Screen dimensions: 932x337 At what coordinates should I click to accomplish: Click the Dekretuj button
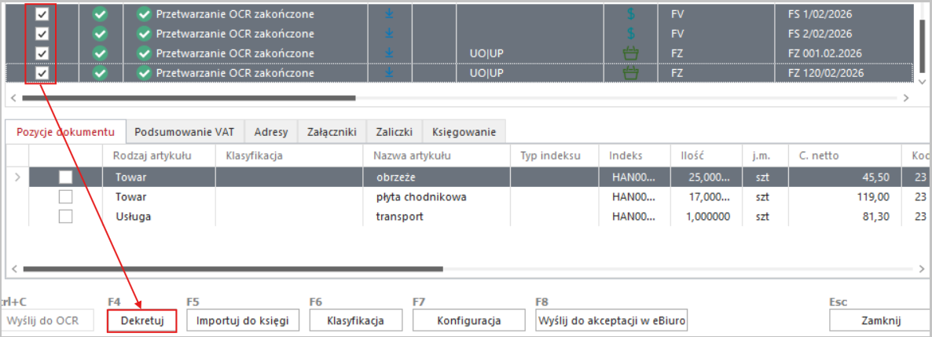(x=142, y=321)
